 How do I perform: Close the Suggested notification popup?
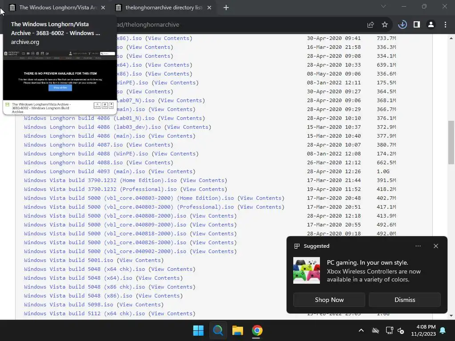coord(436,246)
